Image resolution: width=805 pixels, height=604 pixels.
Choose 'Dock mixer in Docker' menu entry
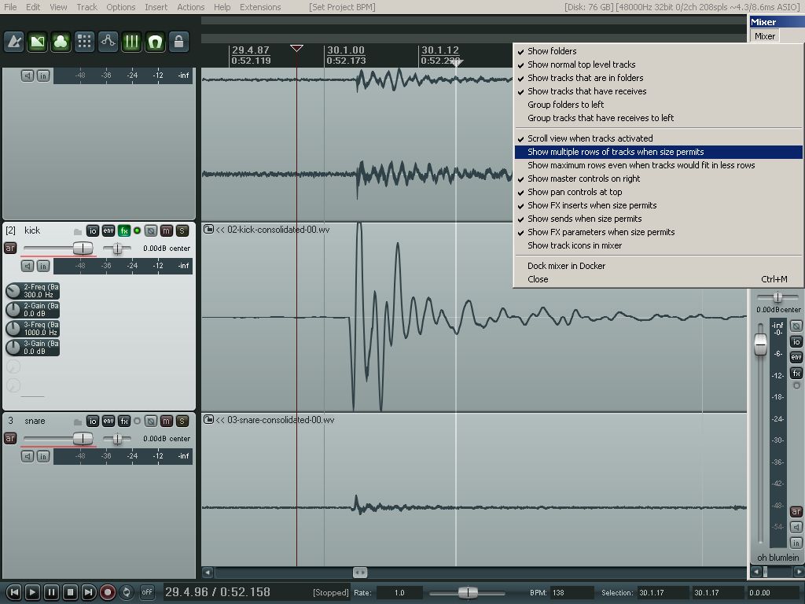[566, 266]
